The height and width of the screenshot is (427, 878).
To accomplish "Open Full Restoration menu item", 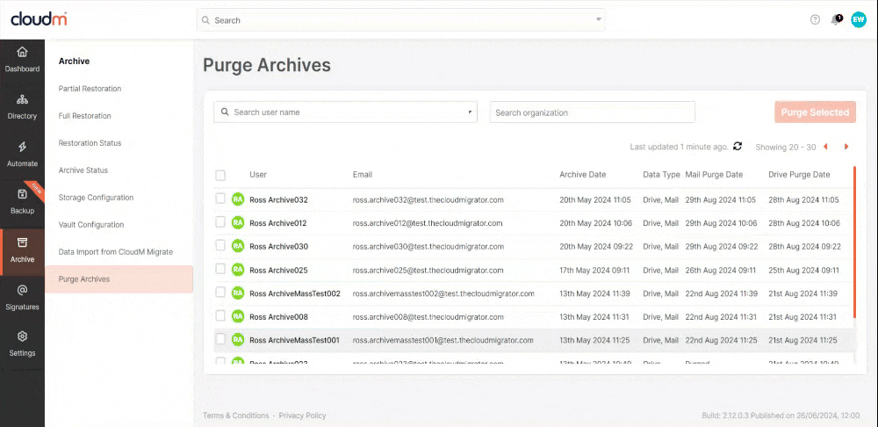I will 84,116.
